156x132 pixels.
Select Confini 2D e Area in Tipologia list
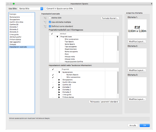pyautogui.click(x=22, y=22)
